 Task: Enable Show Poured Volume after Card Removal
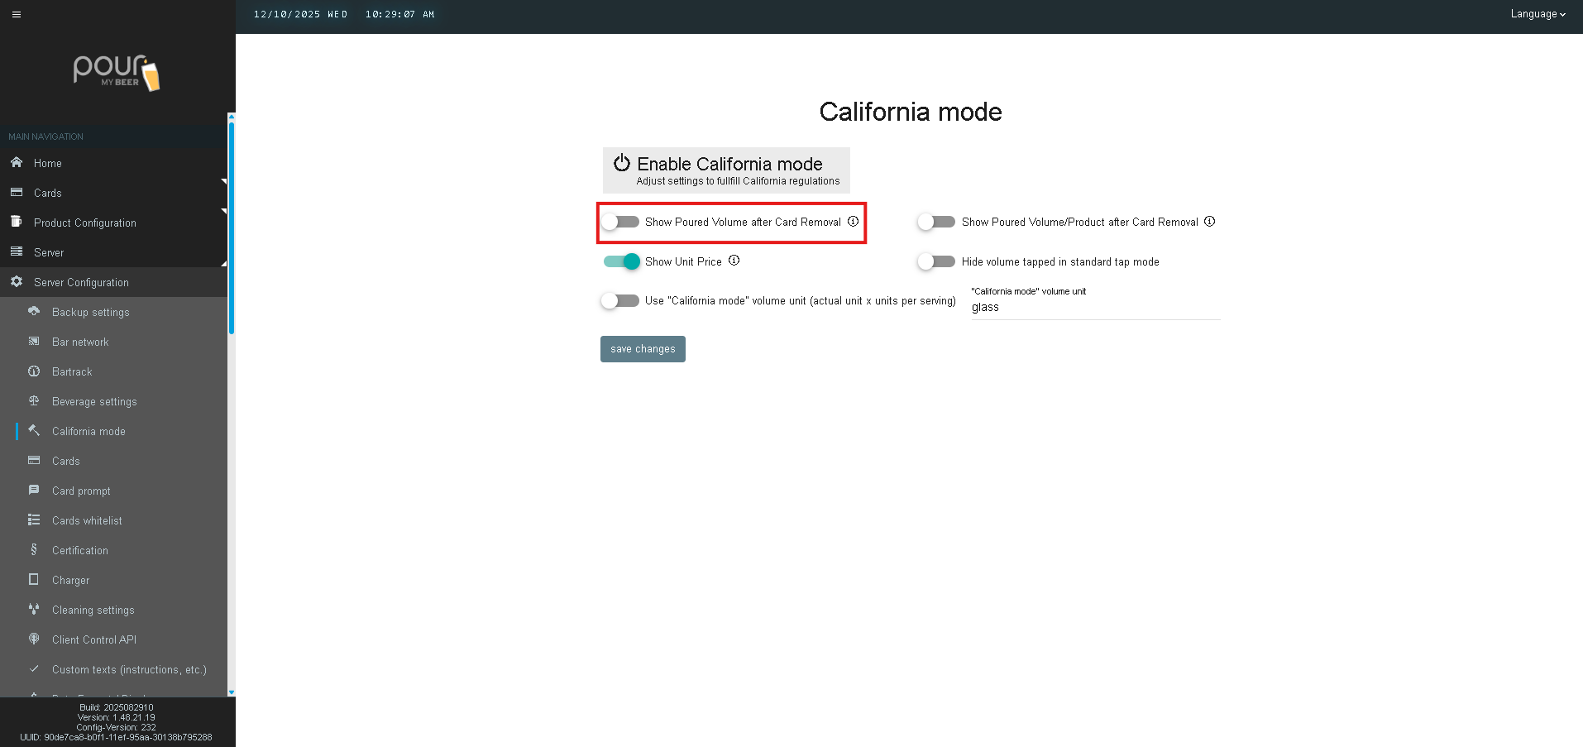click(620, 222)
